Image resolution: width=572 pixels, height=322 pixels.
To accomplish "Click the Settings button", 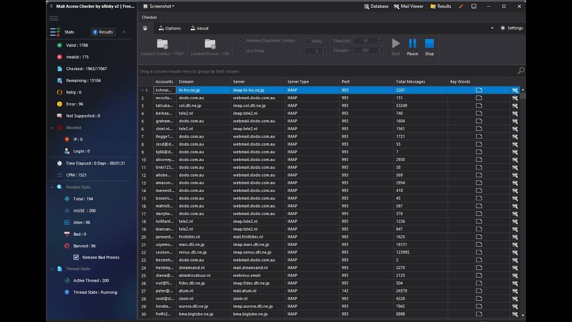I will [512, 28].
